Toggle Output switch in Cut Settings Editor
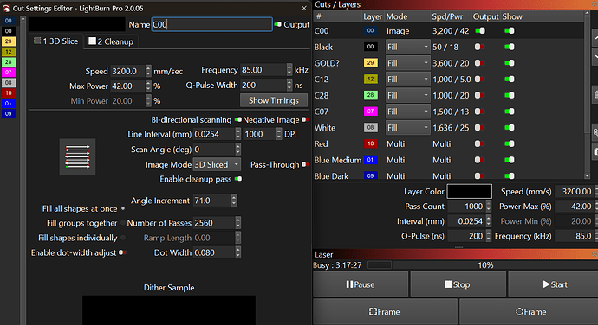This screenshot has width=598, height=325. tap(278, 24)
